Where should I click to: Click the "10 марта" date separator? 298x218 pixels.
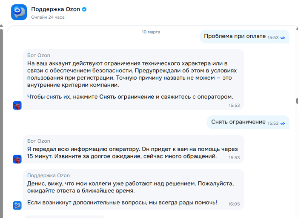pos(151,32)
